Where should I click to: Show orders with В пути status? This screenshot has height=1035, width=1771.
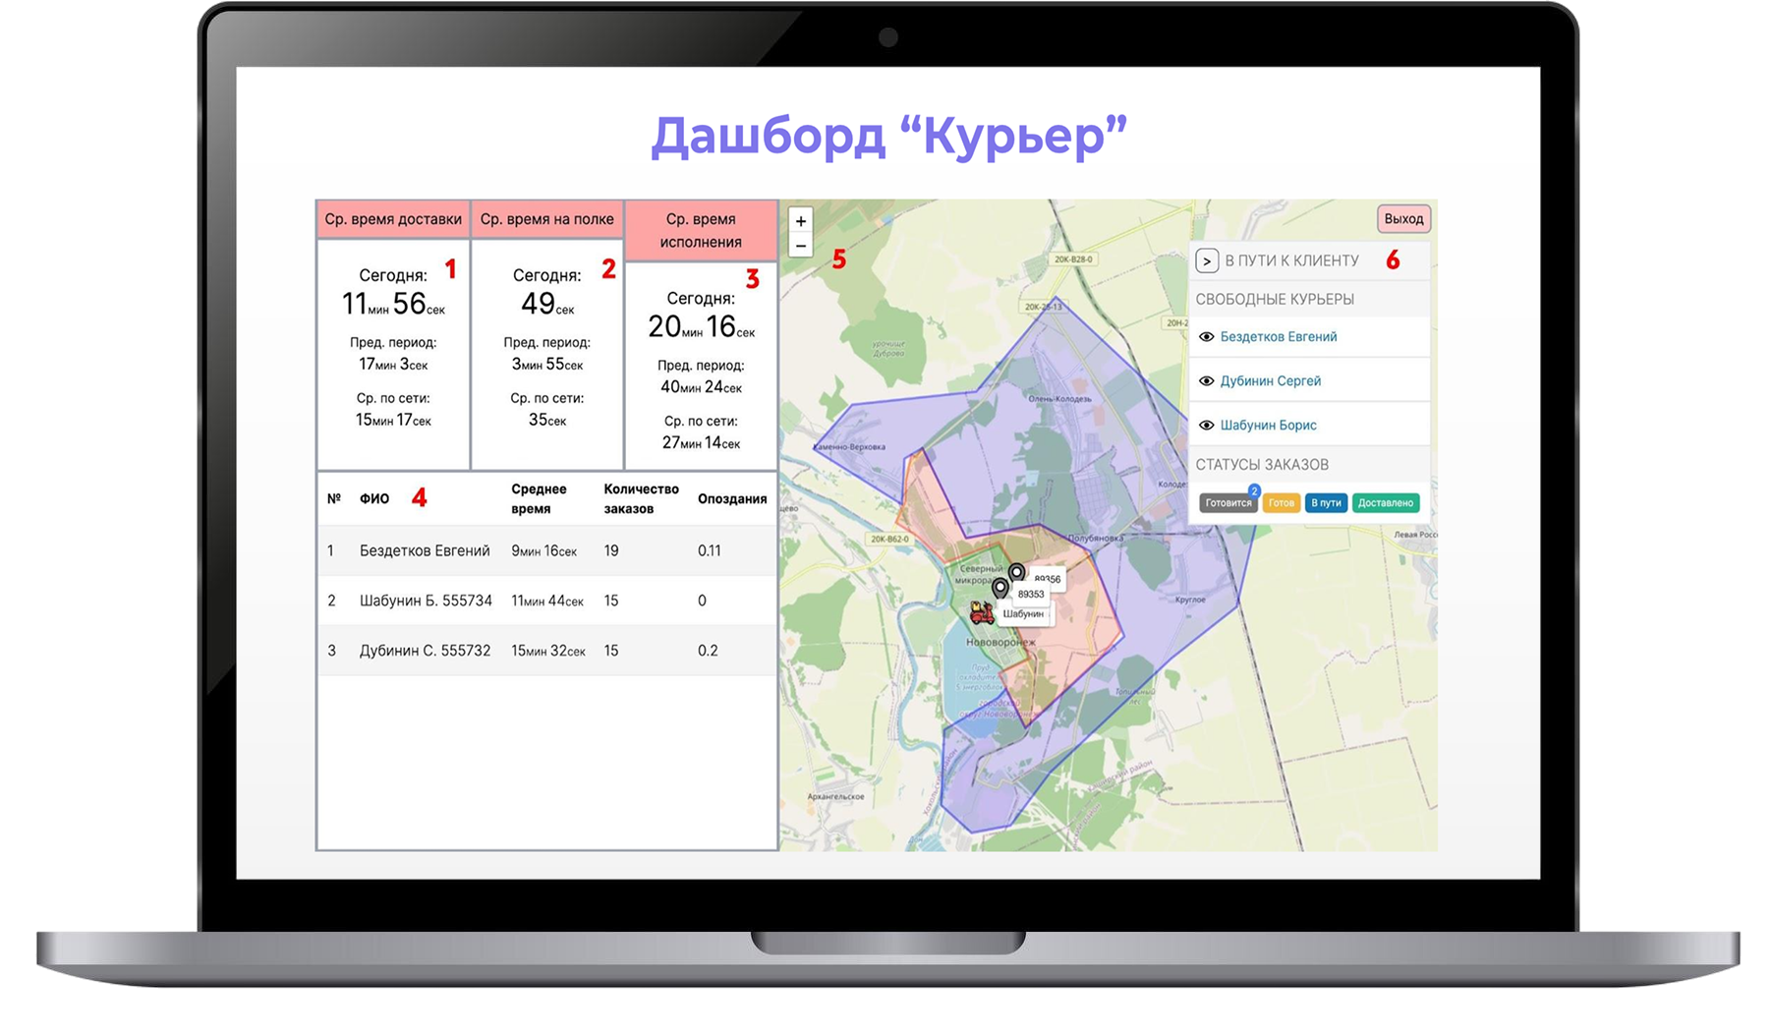[1325, 503]
